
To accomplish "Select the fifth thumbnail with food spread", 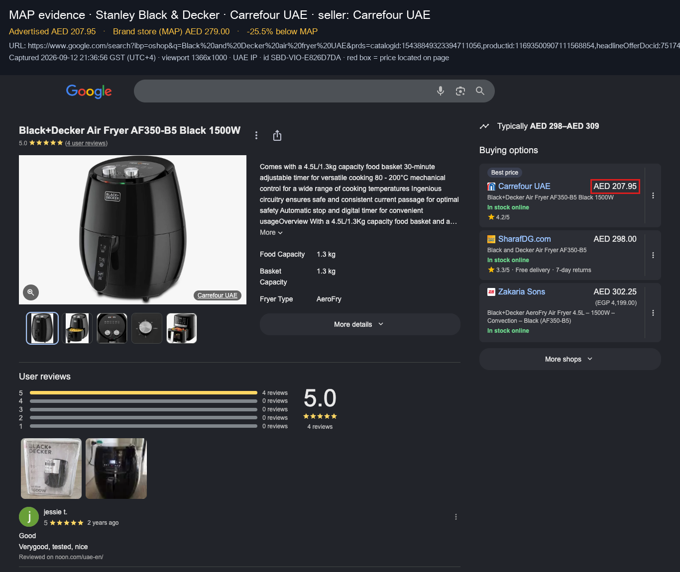I will [x=182, y=328].
